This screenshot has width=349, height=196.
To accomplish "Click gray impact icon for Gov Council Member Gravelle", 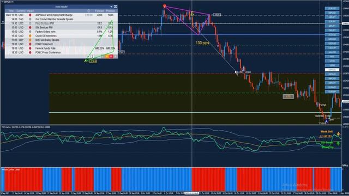I will [30, 19].
